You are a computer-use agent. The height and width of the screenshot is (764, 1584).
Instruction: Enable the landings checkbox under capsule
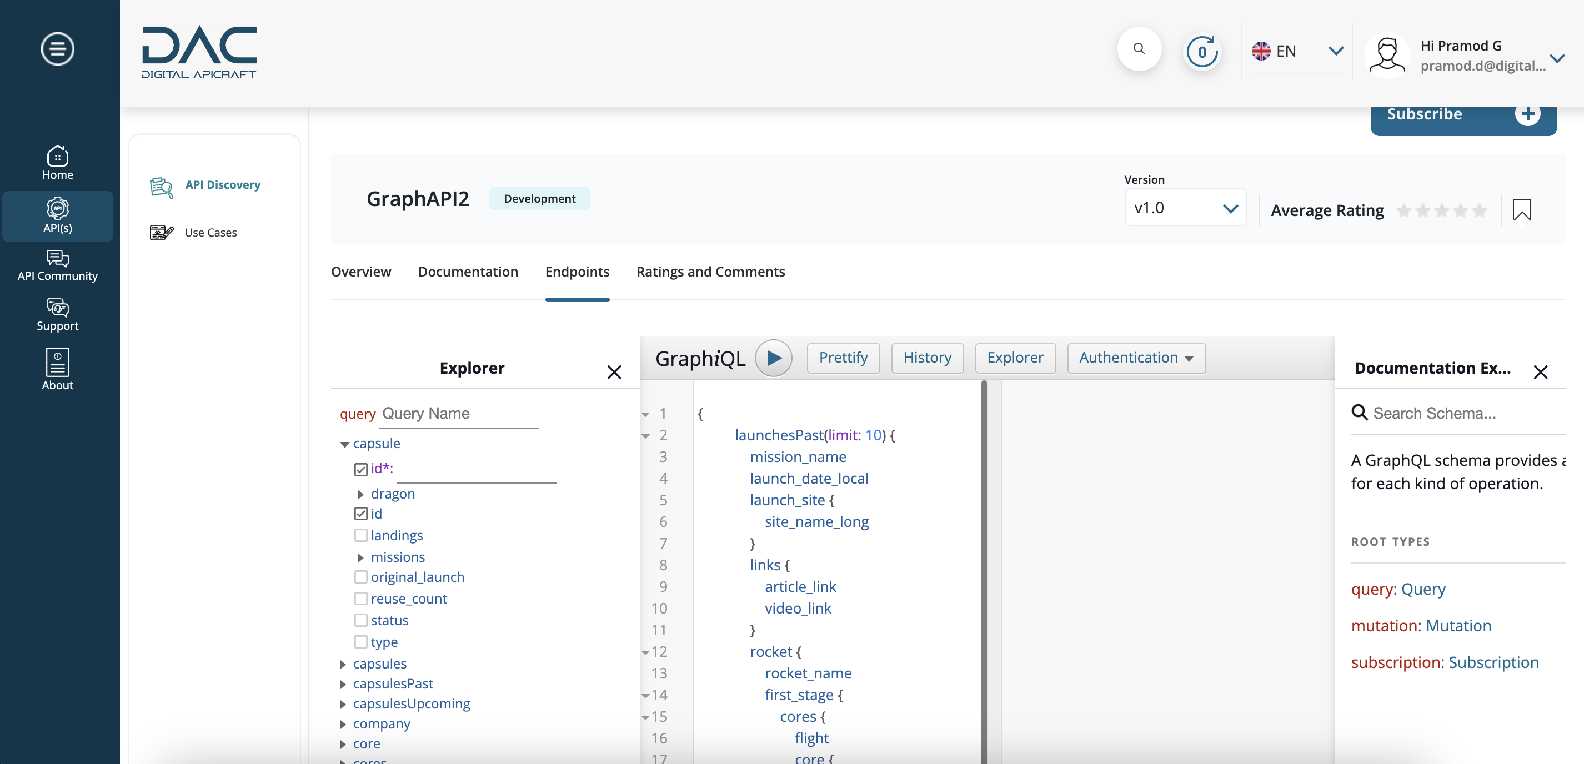[360, 535]
